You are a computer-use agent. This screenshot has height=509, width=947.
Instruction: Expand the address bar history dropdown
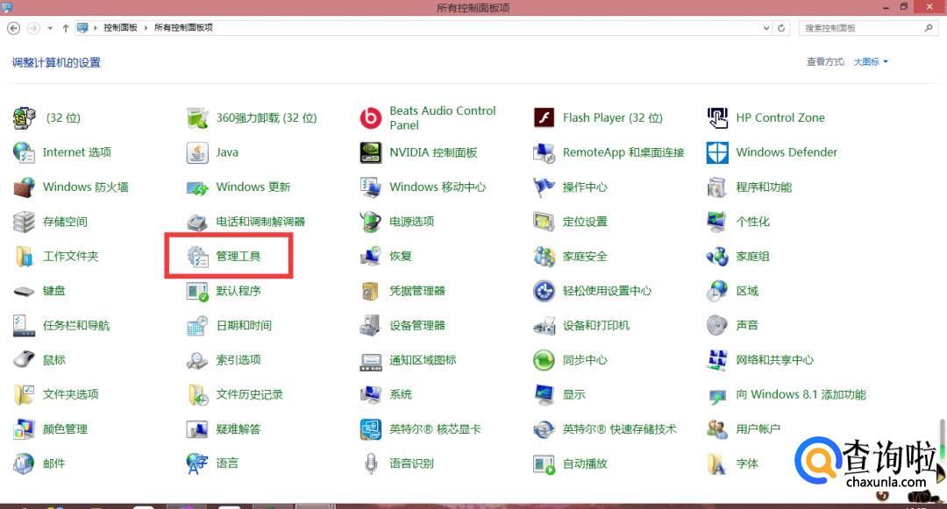tap(765, 28)
